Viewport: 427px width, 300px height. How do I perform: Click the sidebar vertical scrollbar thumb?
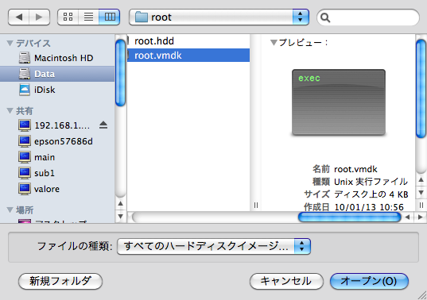click(120, 72)
